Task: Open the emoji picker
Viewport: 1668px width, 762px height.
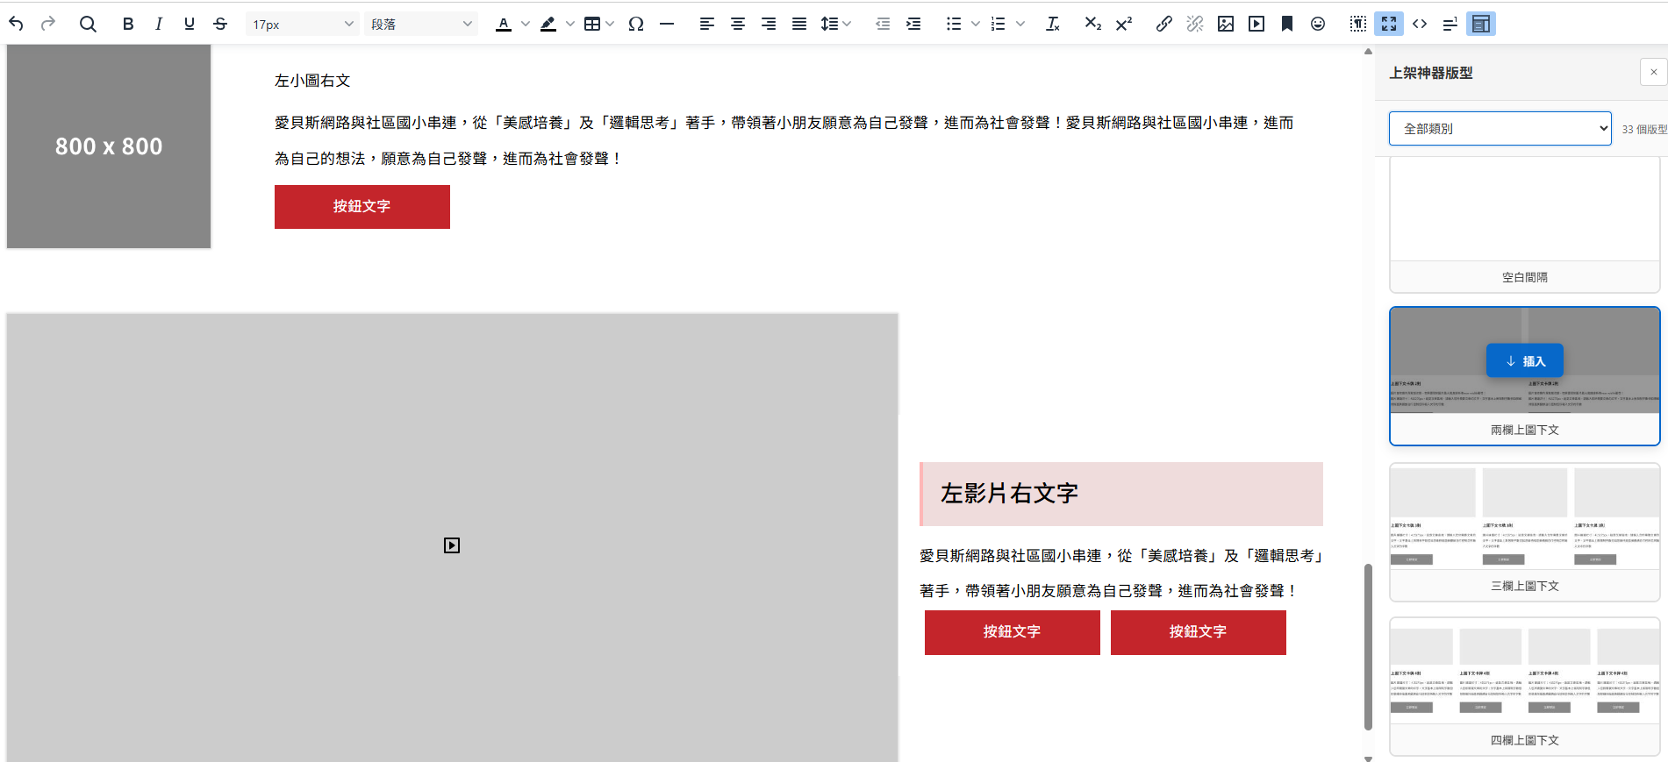Action: 1318,24
